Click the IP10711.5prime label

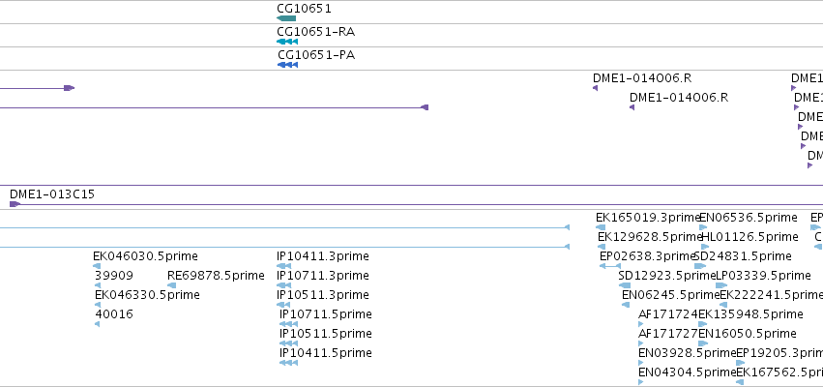click(x=325, y=314)
